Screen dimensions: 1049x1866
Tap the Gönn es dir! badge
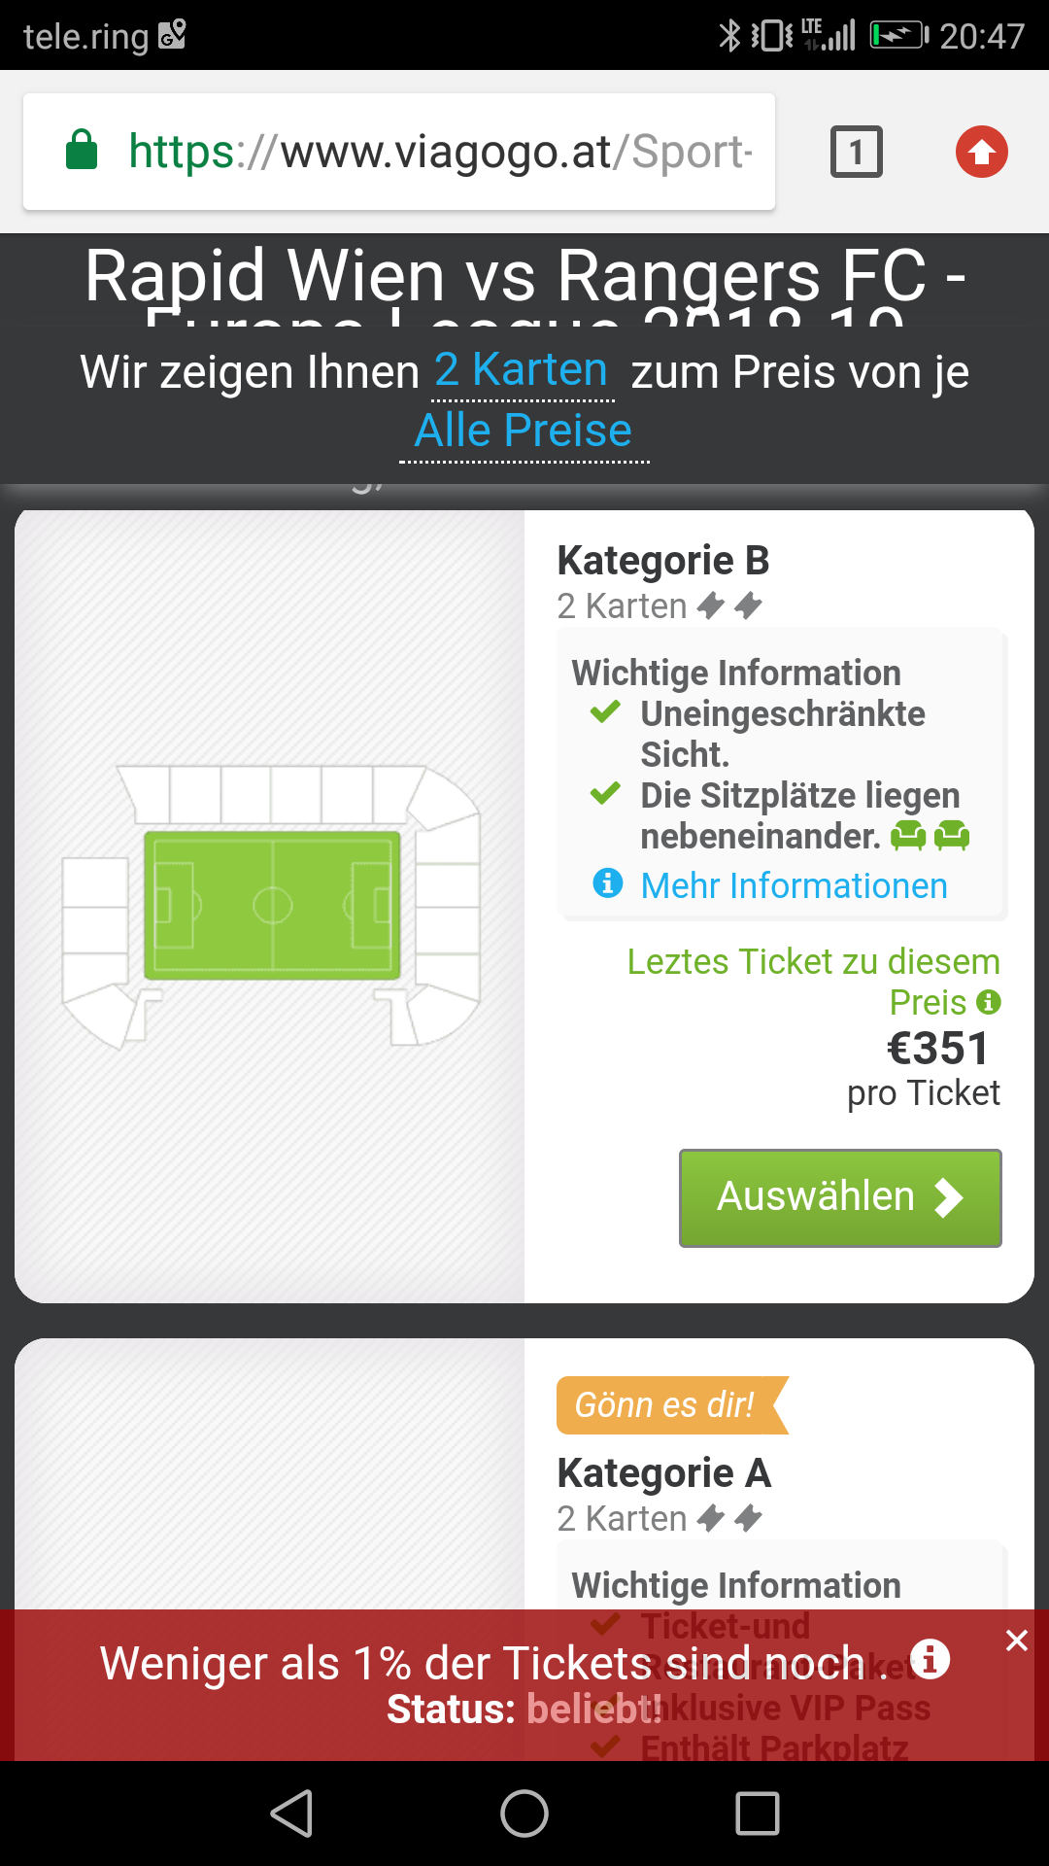coord(666,1405)
